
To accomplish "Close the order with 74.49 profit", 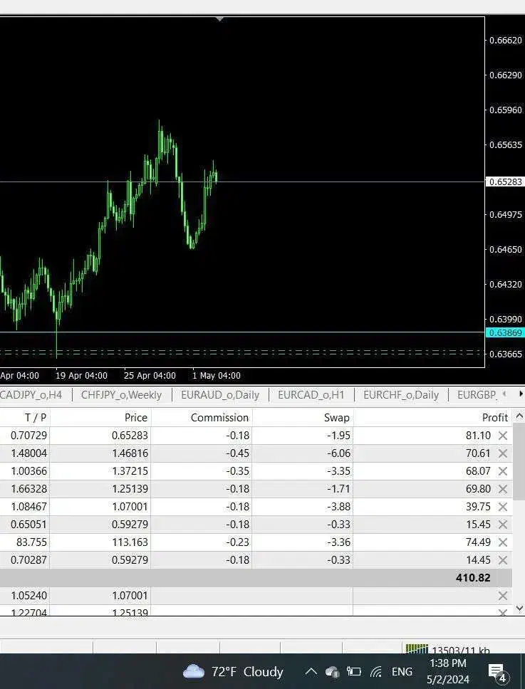I will tap(502, 542).
